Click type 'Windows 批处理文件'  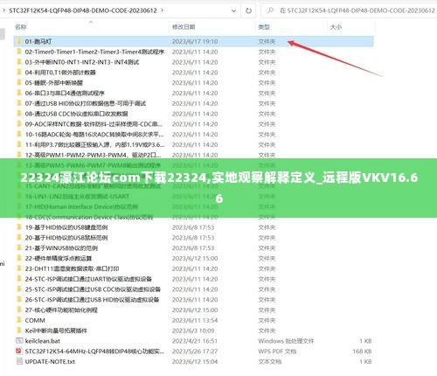[x=286, y=341]
